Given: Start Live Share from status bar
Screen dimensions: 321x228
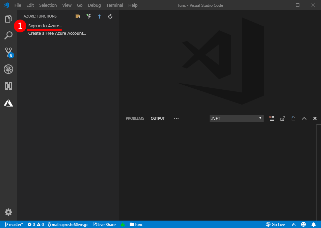Looking at the screenshot, I should [x=104, y=225].
